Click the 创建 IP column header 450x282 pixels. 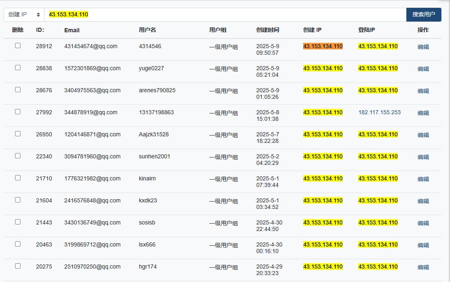312,30
